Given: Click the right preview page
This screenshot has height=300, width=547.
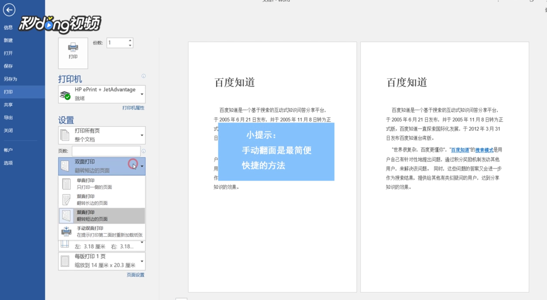Looking at the screenshot, I should coord(444,167).
